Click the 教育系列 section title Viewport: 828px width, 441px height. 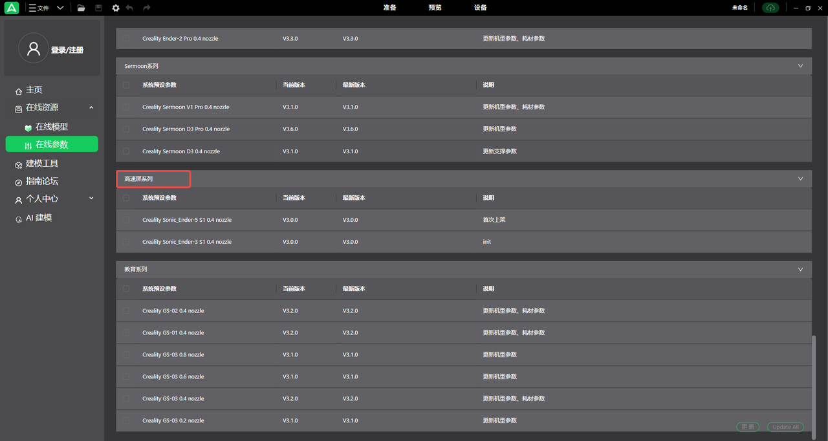(136, 269)
